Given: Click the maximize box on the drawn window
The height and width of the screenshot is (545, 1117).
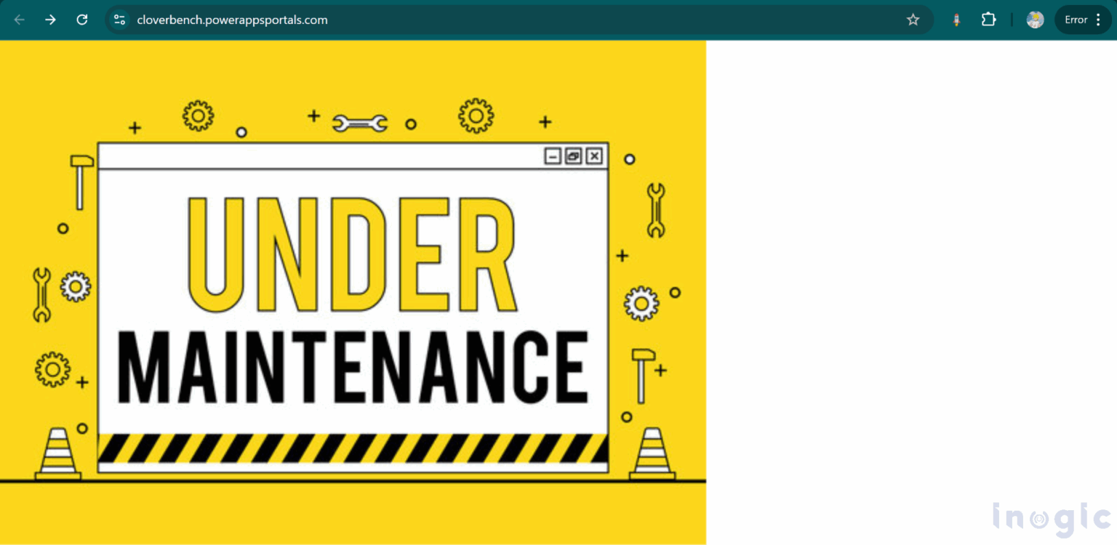Looking at the screenshot, I should pyautogui.click(x=574, y=156).
